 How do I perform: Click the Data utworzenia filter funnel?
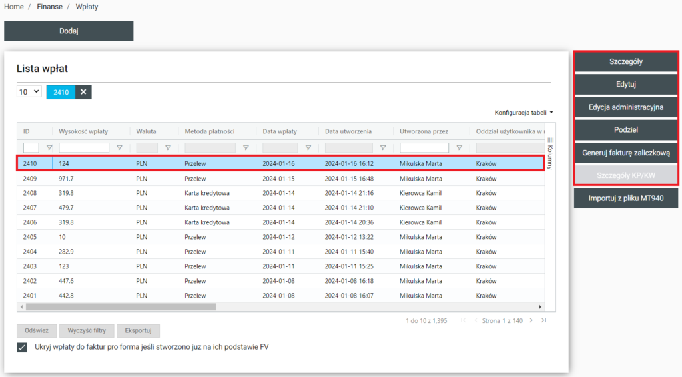[382, 148]
